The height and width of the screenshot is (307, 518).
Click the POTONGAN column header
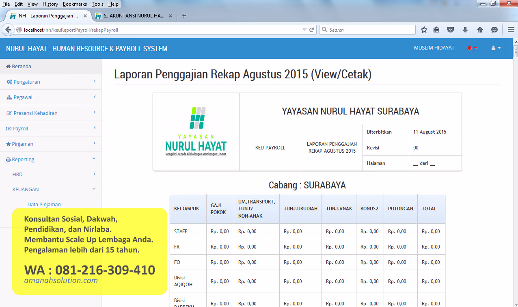click(401, 209)
